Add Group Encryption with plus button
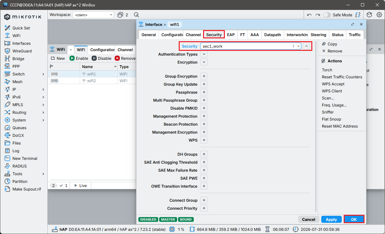The image size is (385, 234). point(204,76)
